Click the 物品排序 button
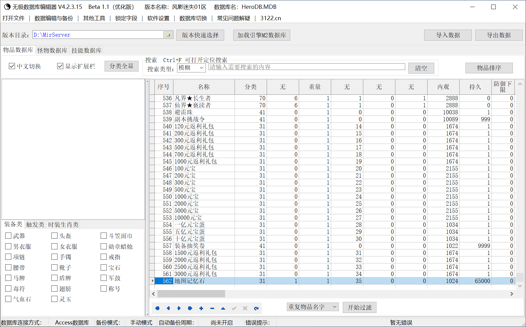The height and width of the screenshot is (327, 526). click(489, 68)
